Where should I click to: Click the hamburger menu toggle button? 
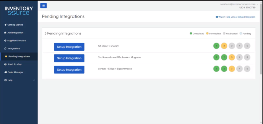pyautogui.click(x=44, y=5)
